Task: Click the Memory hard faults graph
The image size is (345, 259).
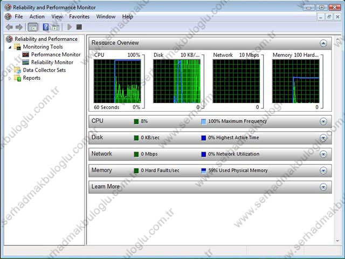Action: tap(296, 81)
